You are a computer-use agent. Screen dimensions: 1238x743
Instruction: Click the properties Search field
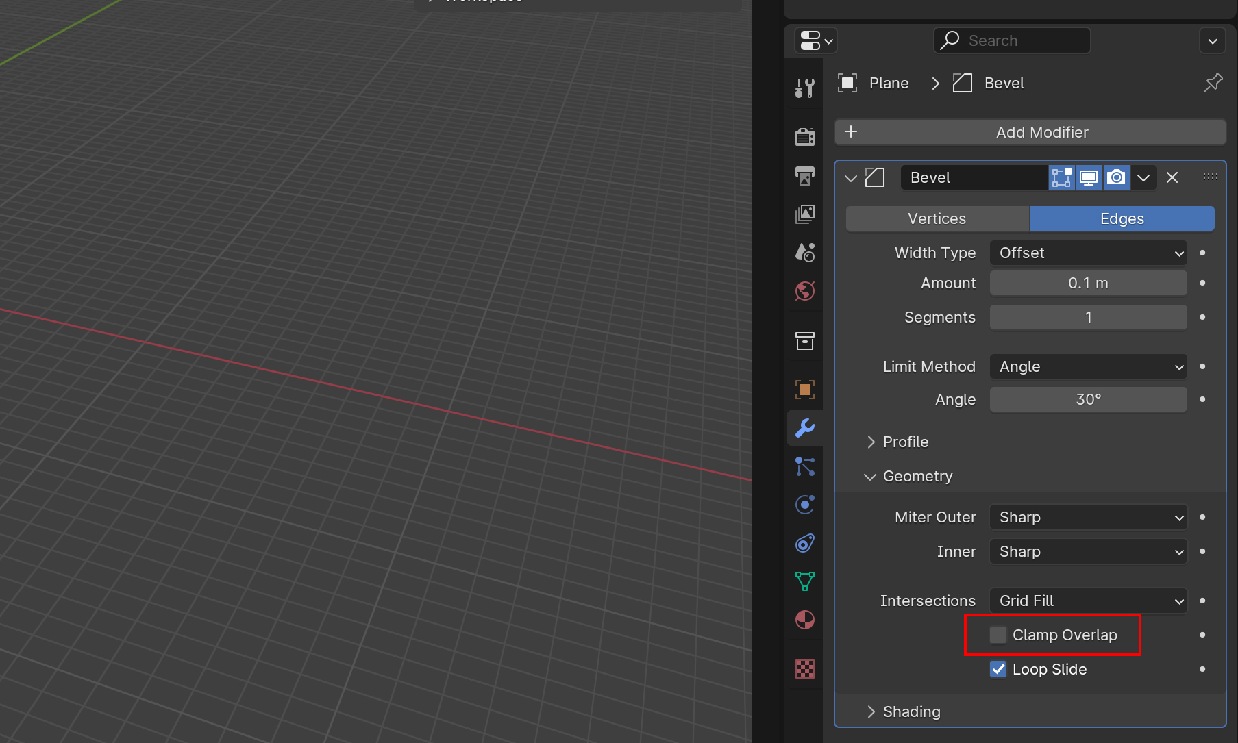[1012, 40]
